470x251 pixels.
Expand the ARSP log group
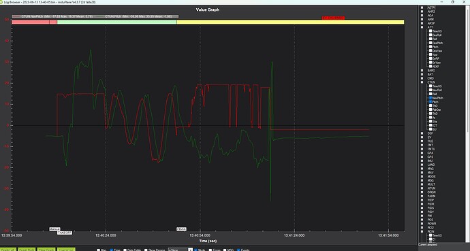point(422,23)
